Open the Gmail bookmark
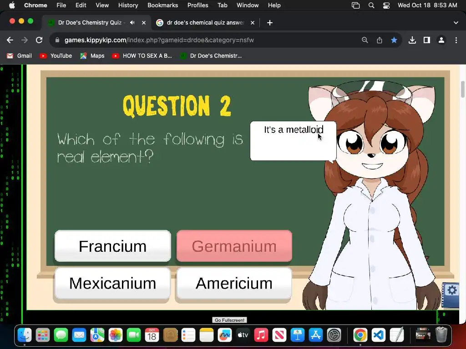466x349 pixels. (19, 56)
